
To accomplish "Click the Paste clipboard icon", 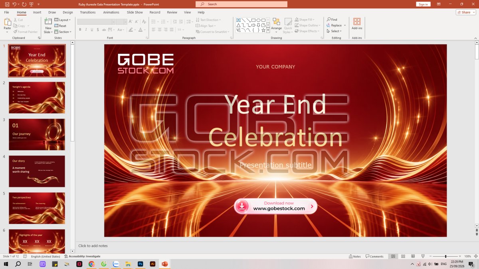I will pos(7,22).
